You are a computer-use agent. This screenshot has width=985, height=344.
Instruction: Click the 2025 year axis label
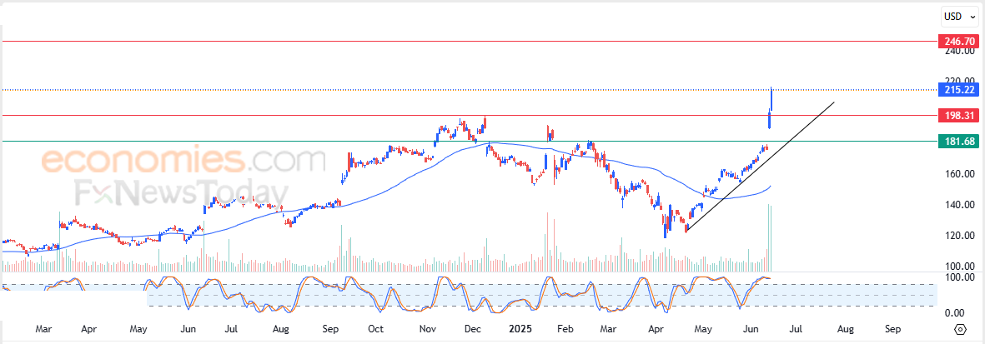(x=520, y=329)
